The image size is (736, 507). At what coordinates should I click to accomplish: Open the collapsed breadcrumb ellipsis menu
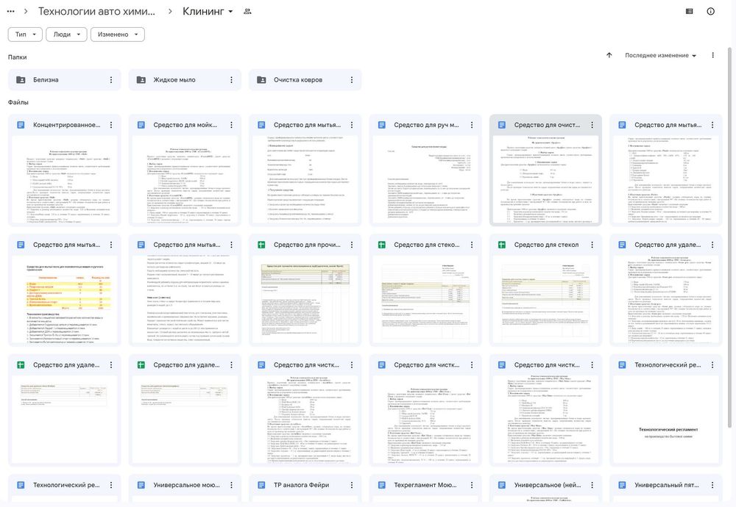pyautogui.click(x=11, y=11)
